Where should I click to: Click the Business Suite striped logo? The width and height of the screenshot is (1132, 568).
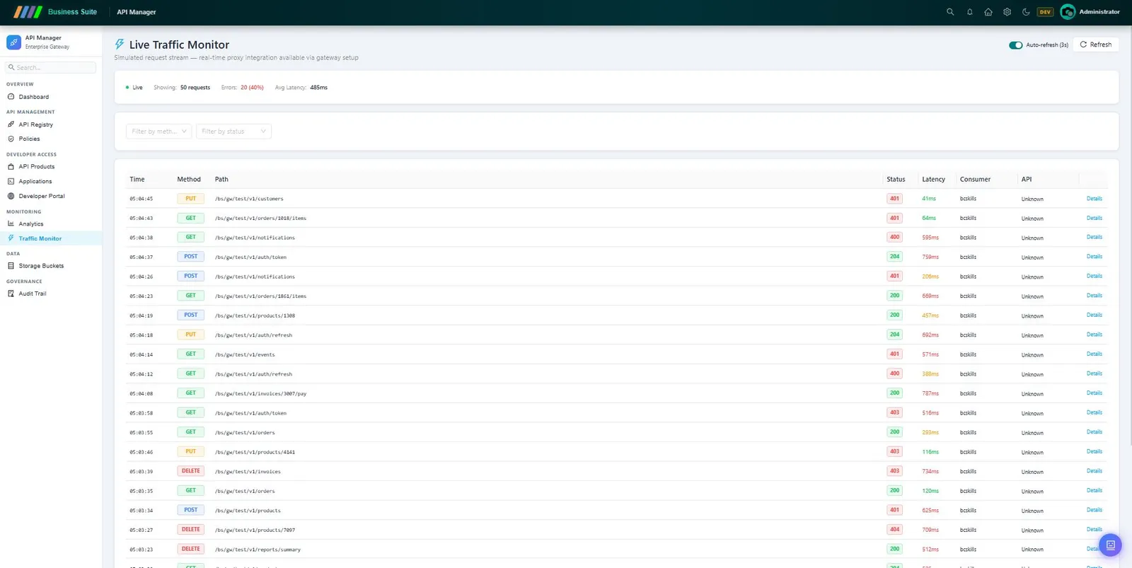pos(28,12)
